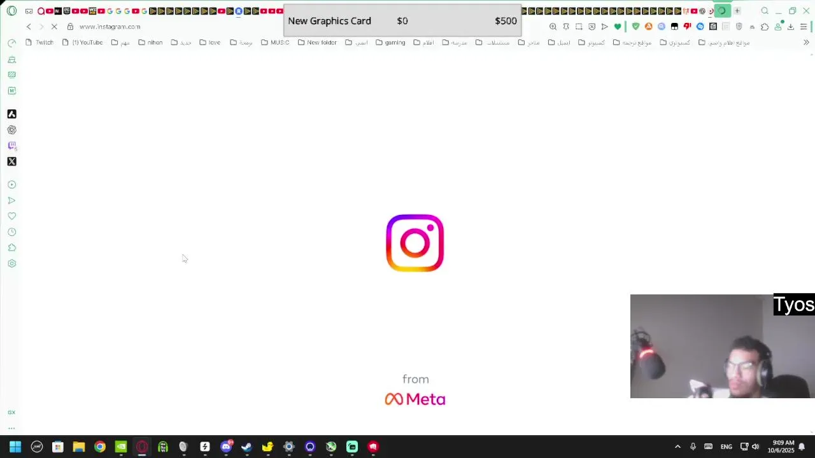Go back to the previous page
This screenshot has height=458, width=815.
click(x=29, y=27)
